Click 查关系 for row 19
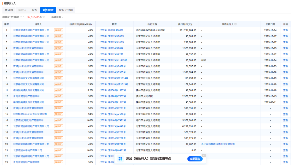The height and width of the screenshot is (165, 291). (59, 138)
